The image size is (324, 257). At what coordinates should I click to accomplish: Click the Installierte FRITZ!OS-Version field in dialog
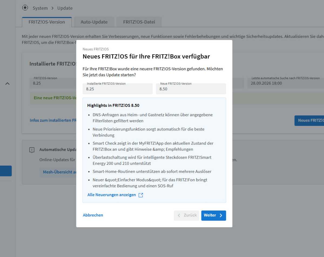[x=117, y=89]
